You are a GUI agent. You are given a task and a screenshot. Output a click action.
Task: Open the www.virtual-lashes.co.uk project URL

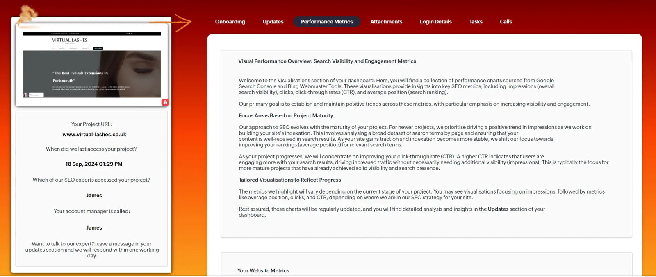(94, 135)
